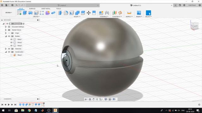Screen dimensions: 202x113
Task: Select the Insert image tool
Action: click(139, 13)
